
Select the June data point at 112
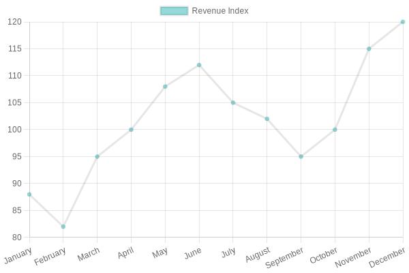[x=199, y=65]
